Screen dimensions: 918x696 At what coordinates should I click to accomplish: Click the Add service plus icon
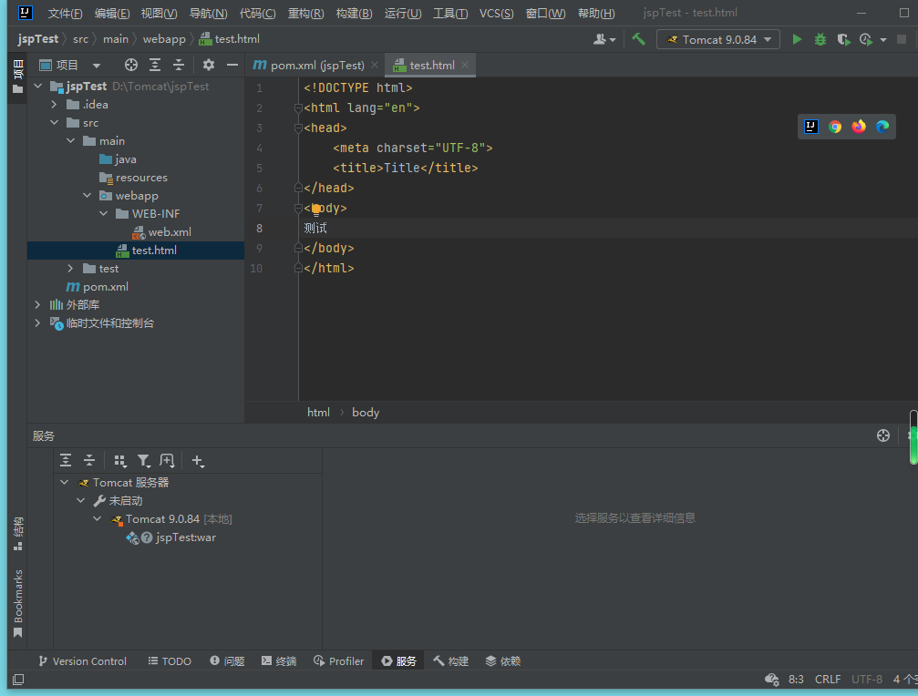(x=198, y=461)
